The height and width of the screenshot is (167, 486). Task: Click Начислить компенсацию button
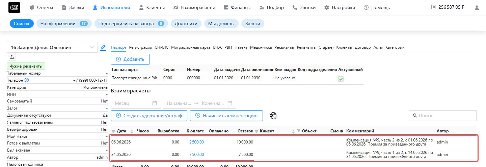pos(226,116)
